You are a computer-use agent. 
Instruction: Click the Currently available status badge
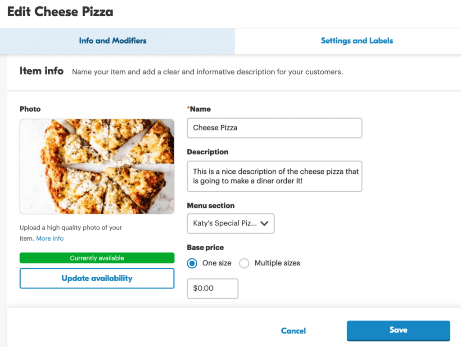click(97, 257)
